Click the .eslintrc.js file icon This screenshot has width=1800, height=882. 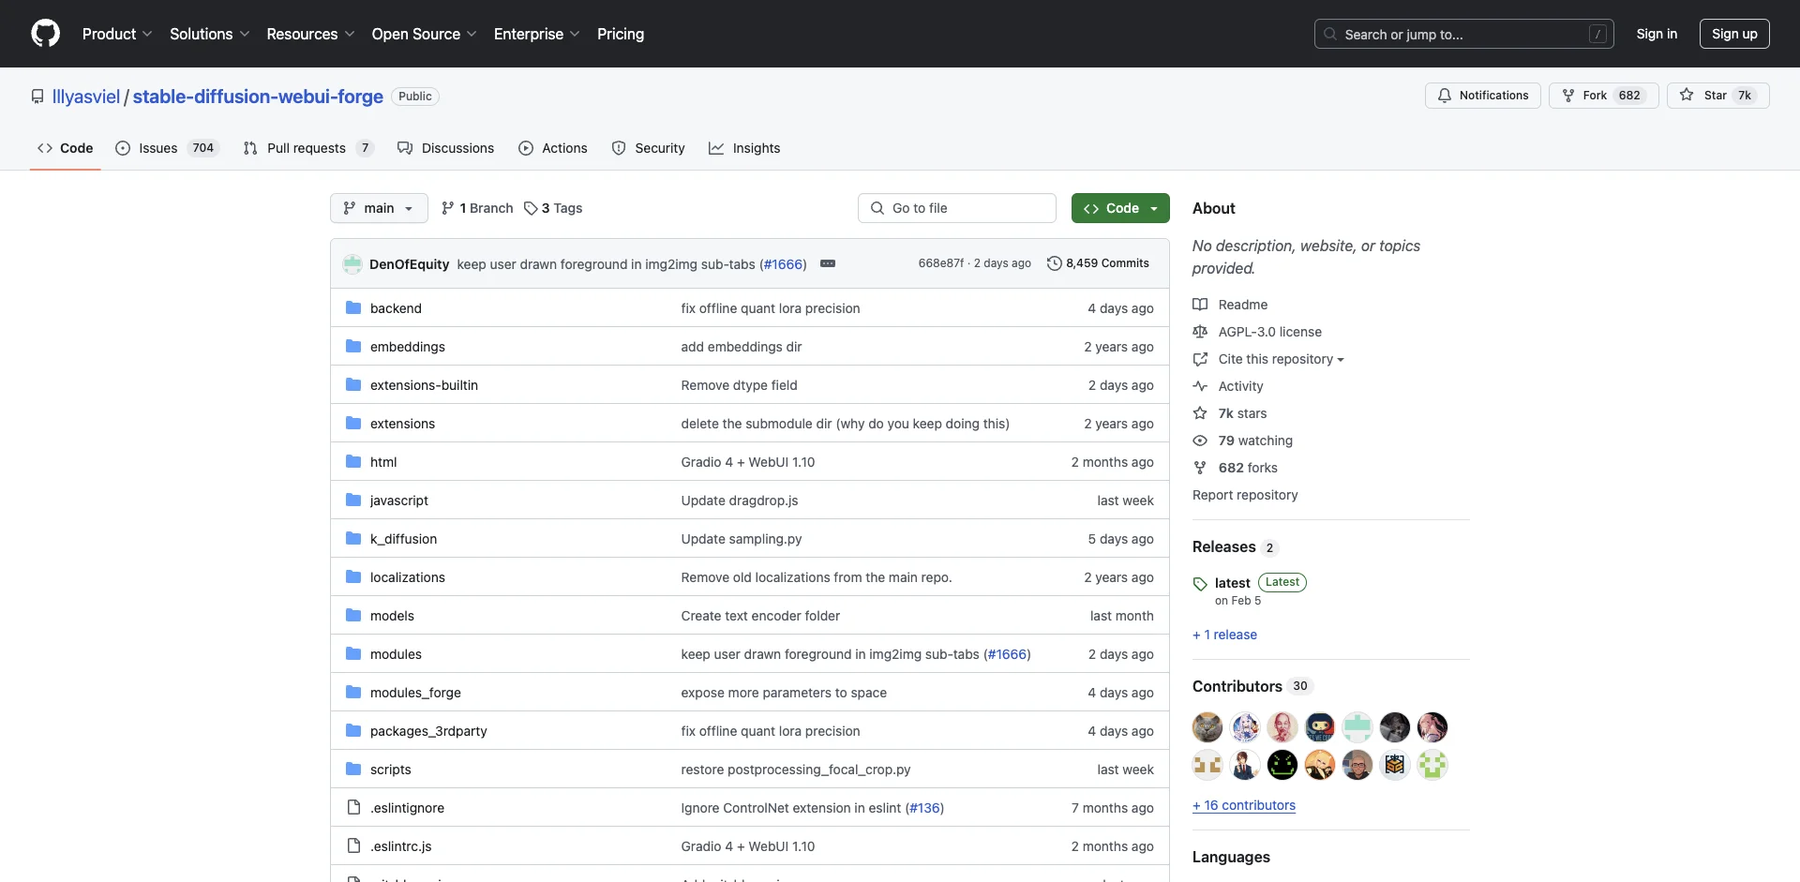(x=353, y=845)
